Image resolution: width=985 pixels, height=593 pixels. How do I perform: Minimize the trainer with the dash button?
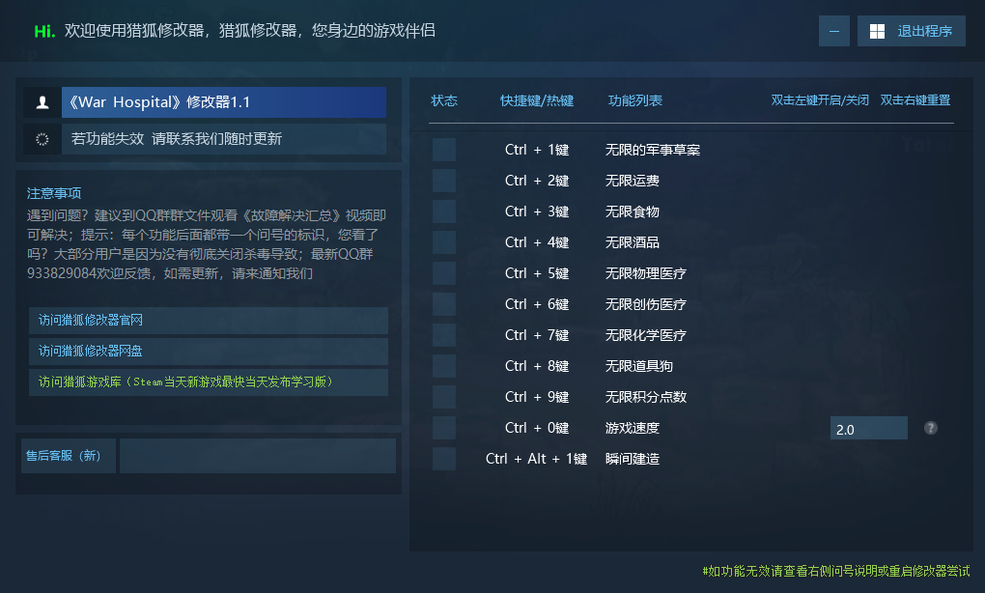(834, 31)
